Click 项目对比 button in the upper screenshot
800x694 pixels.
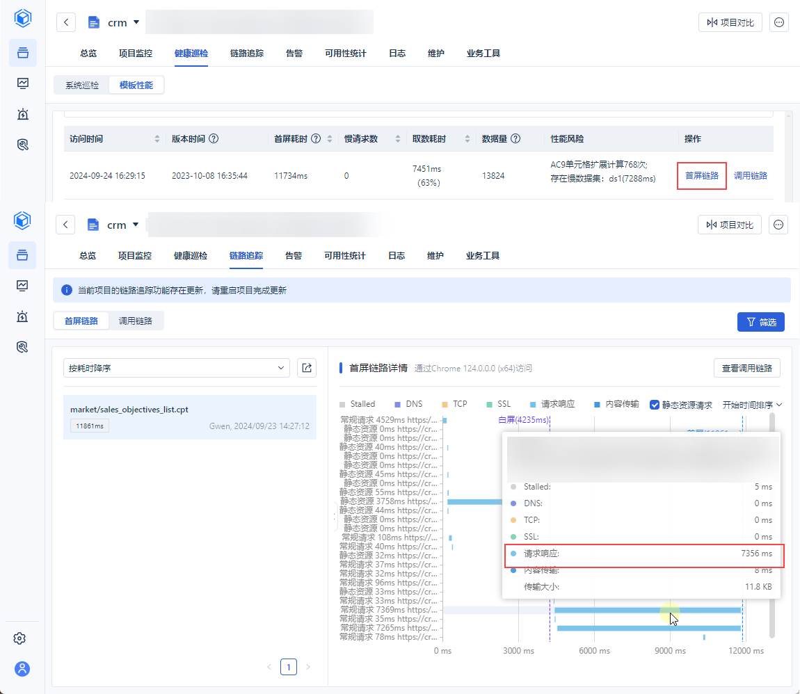(730, 22)
